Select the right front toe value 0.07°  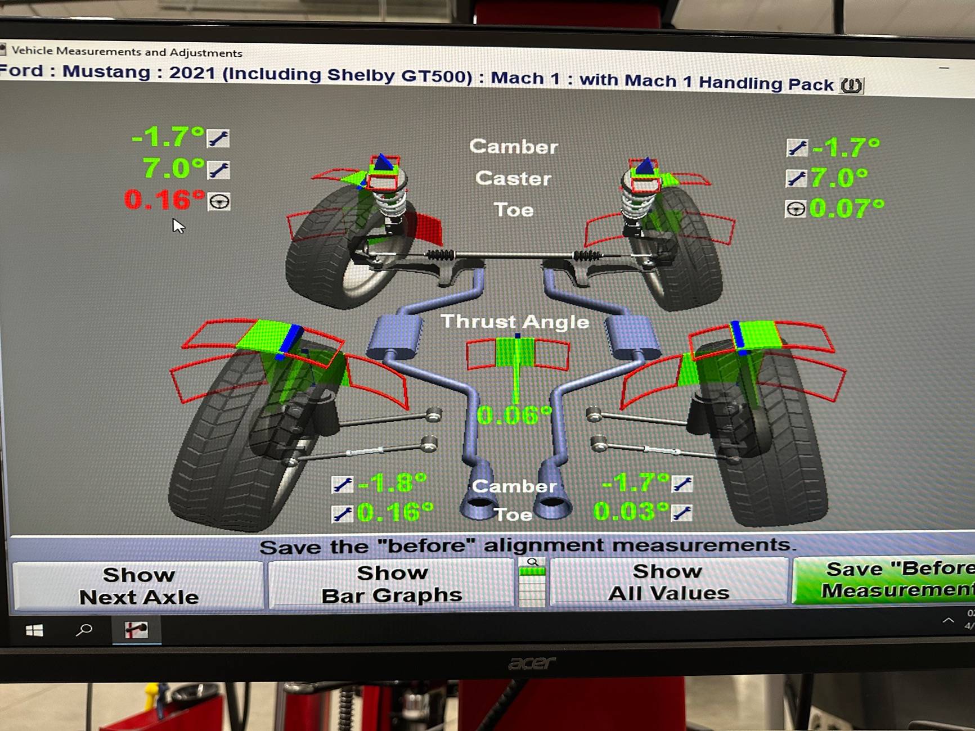847,209
